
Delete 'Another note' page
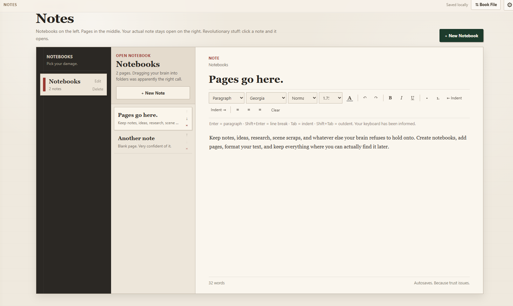click(187, 149)
